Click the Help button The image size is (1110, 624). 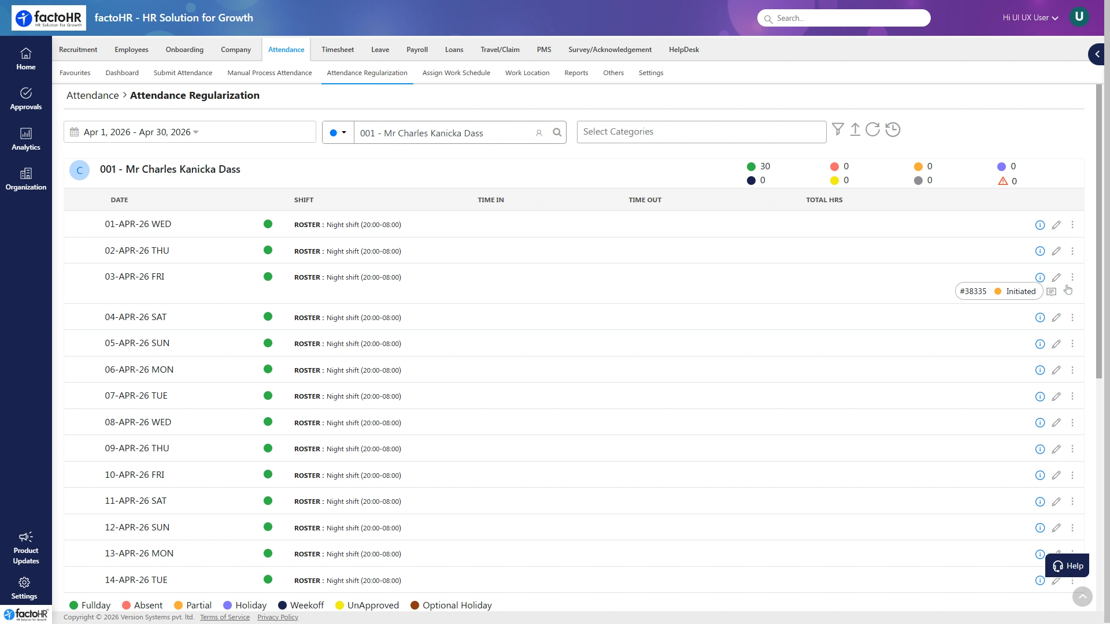click(1067, 566)
